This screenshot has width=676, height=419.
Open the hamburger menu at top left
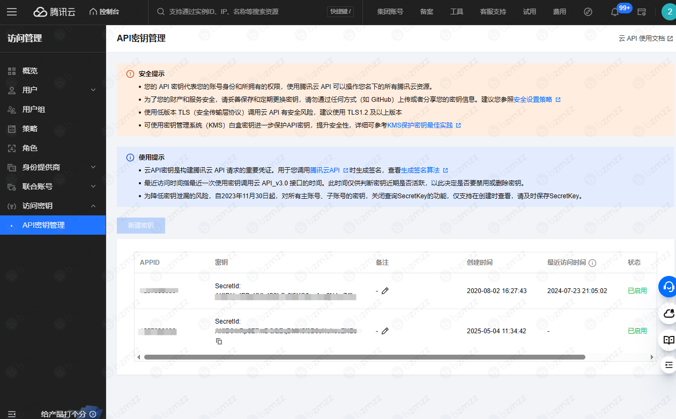[12, 12]
